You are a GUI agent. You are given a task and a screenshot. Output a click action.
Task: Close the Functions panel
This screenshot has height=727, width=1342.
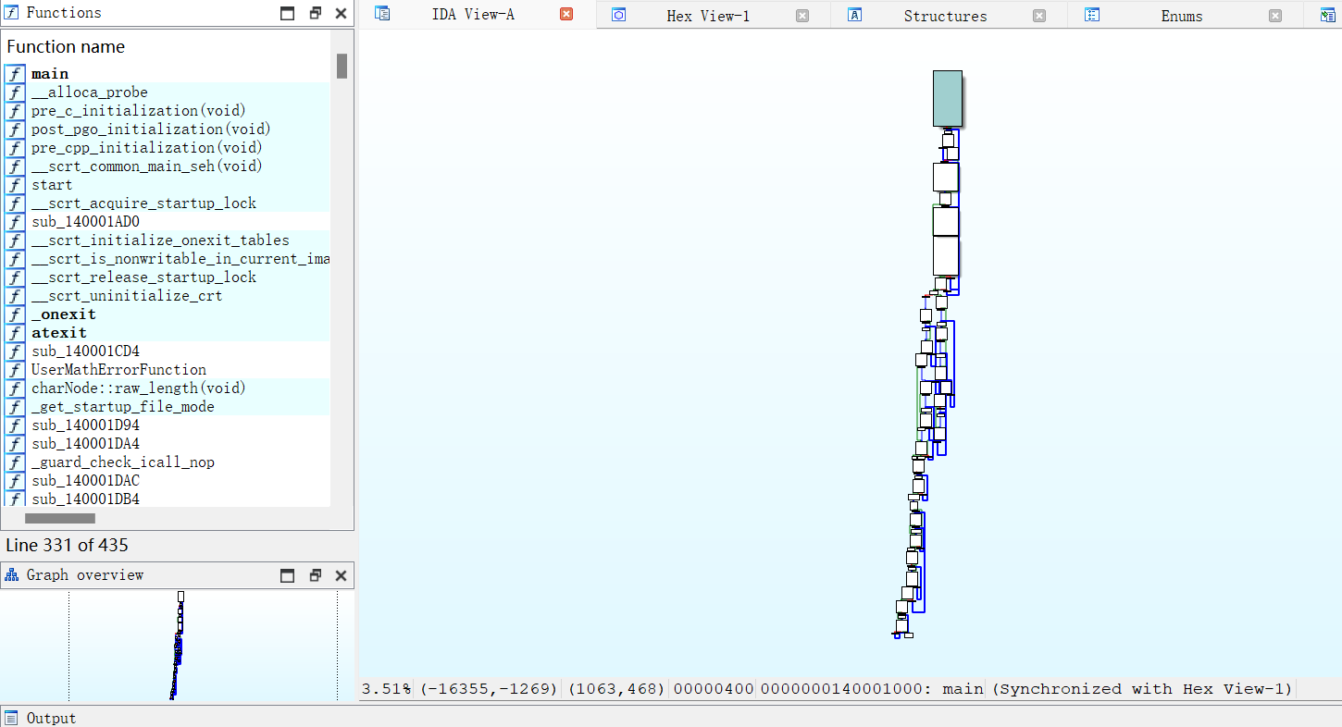click(341, 13)
